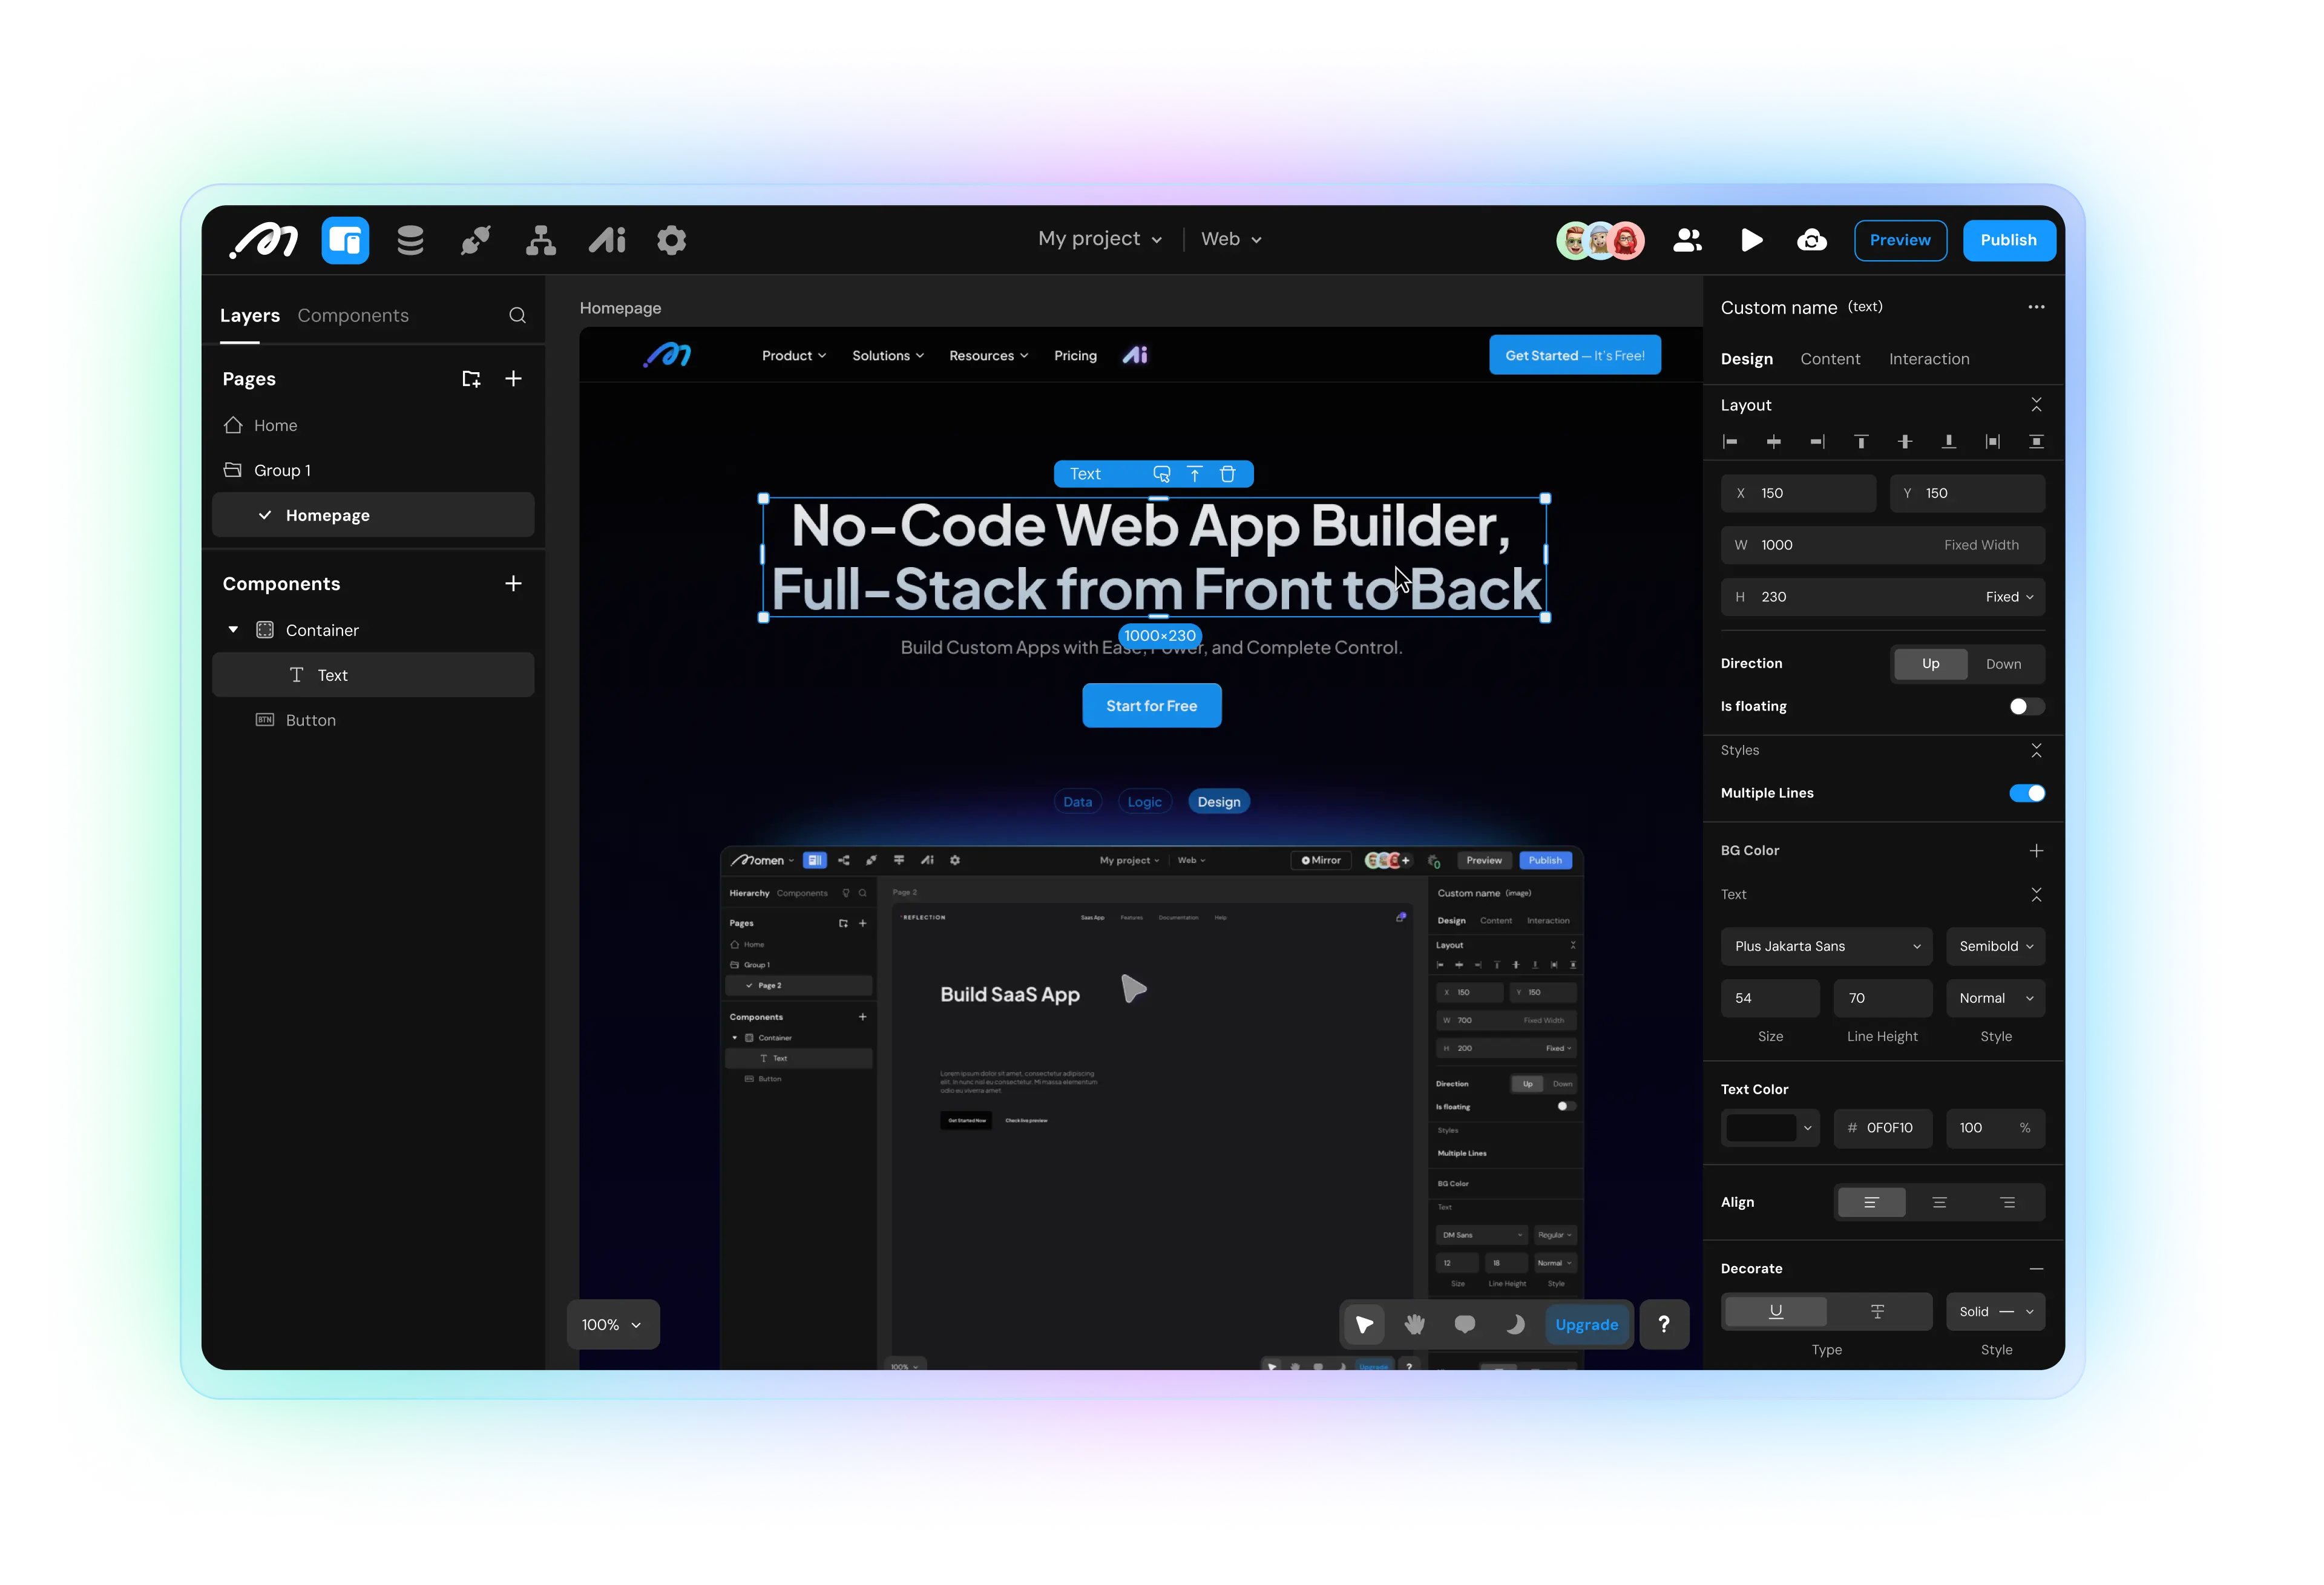Image resolution: width=2324 pixels, height=1585 pixels.
Task: Delete selected text via trash icon
Action: (x=1228, y=474)
